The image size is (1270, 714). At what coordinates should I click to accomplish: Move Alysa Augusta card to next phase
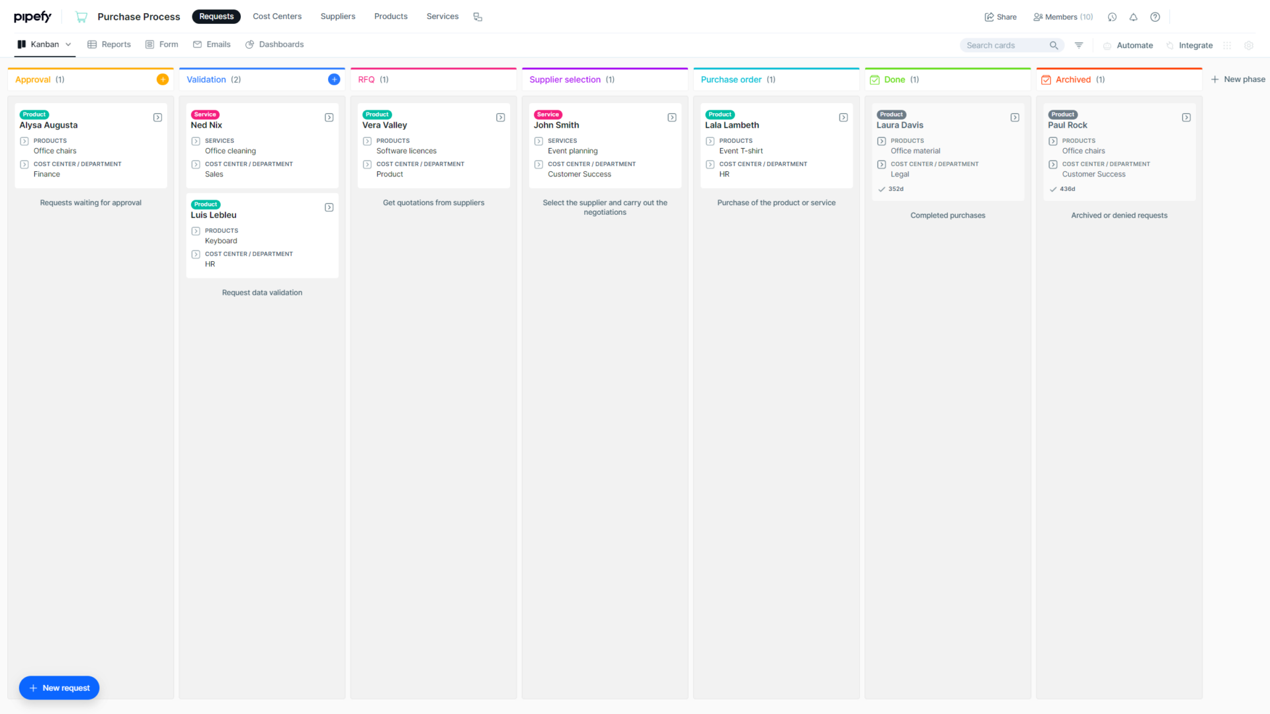[157, 118]
